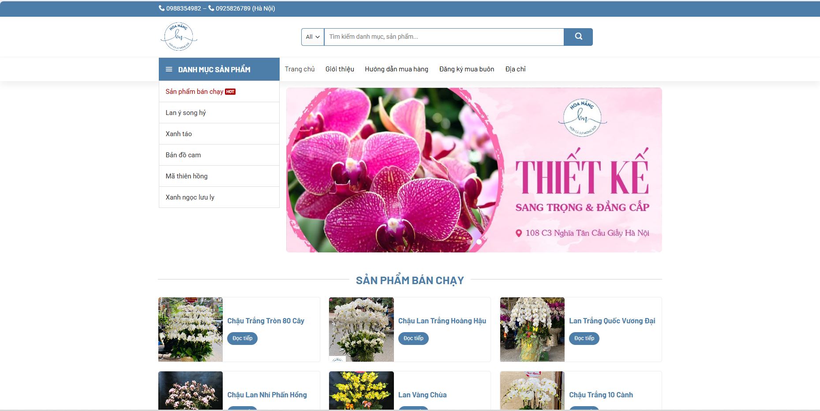820x411 pixels.
Task: Open Chậu Trắng 10 Cành title
Action: [x=601, y=395]
